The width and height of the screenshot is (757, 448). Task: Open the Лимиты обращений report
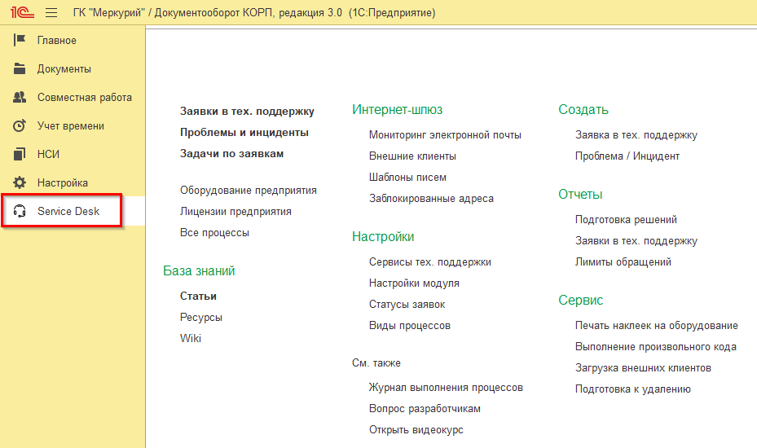point(623,262)
